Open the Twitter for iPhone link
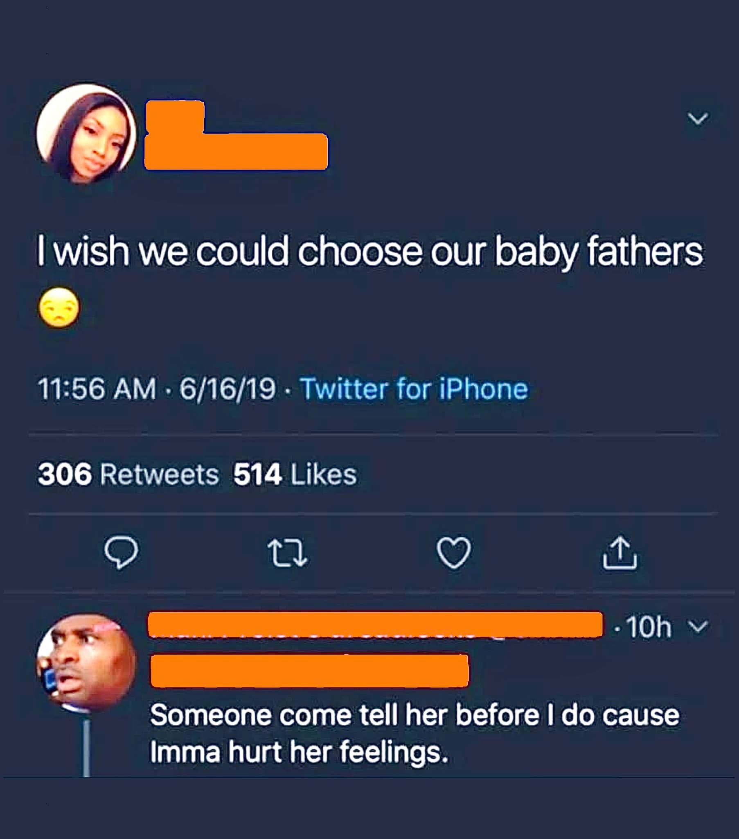This screenshot has height=839, width=739. click(414, 388)
